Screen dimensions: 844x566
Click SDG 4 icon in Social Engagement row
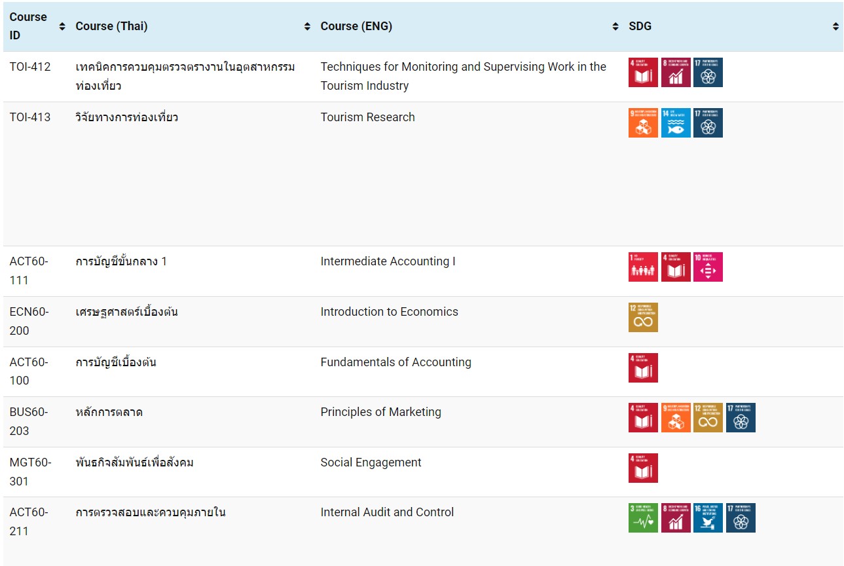643,468
